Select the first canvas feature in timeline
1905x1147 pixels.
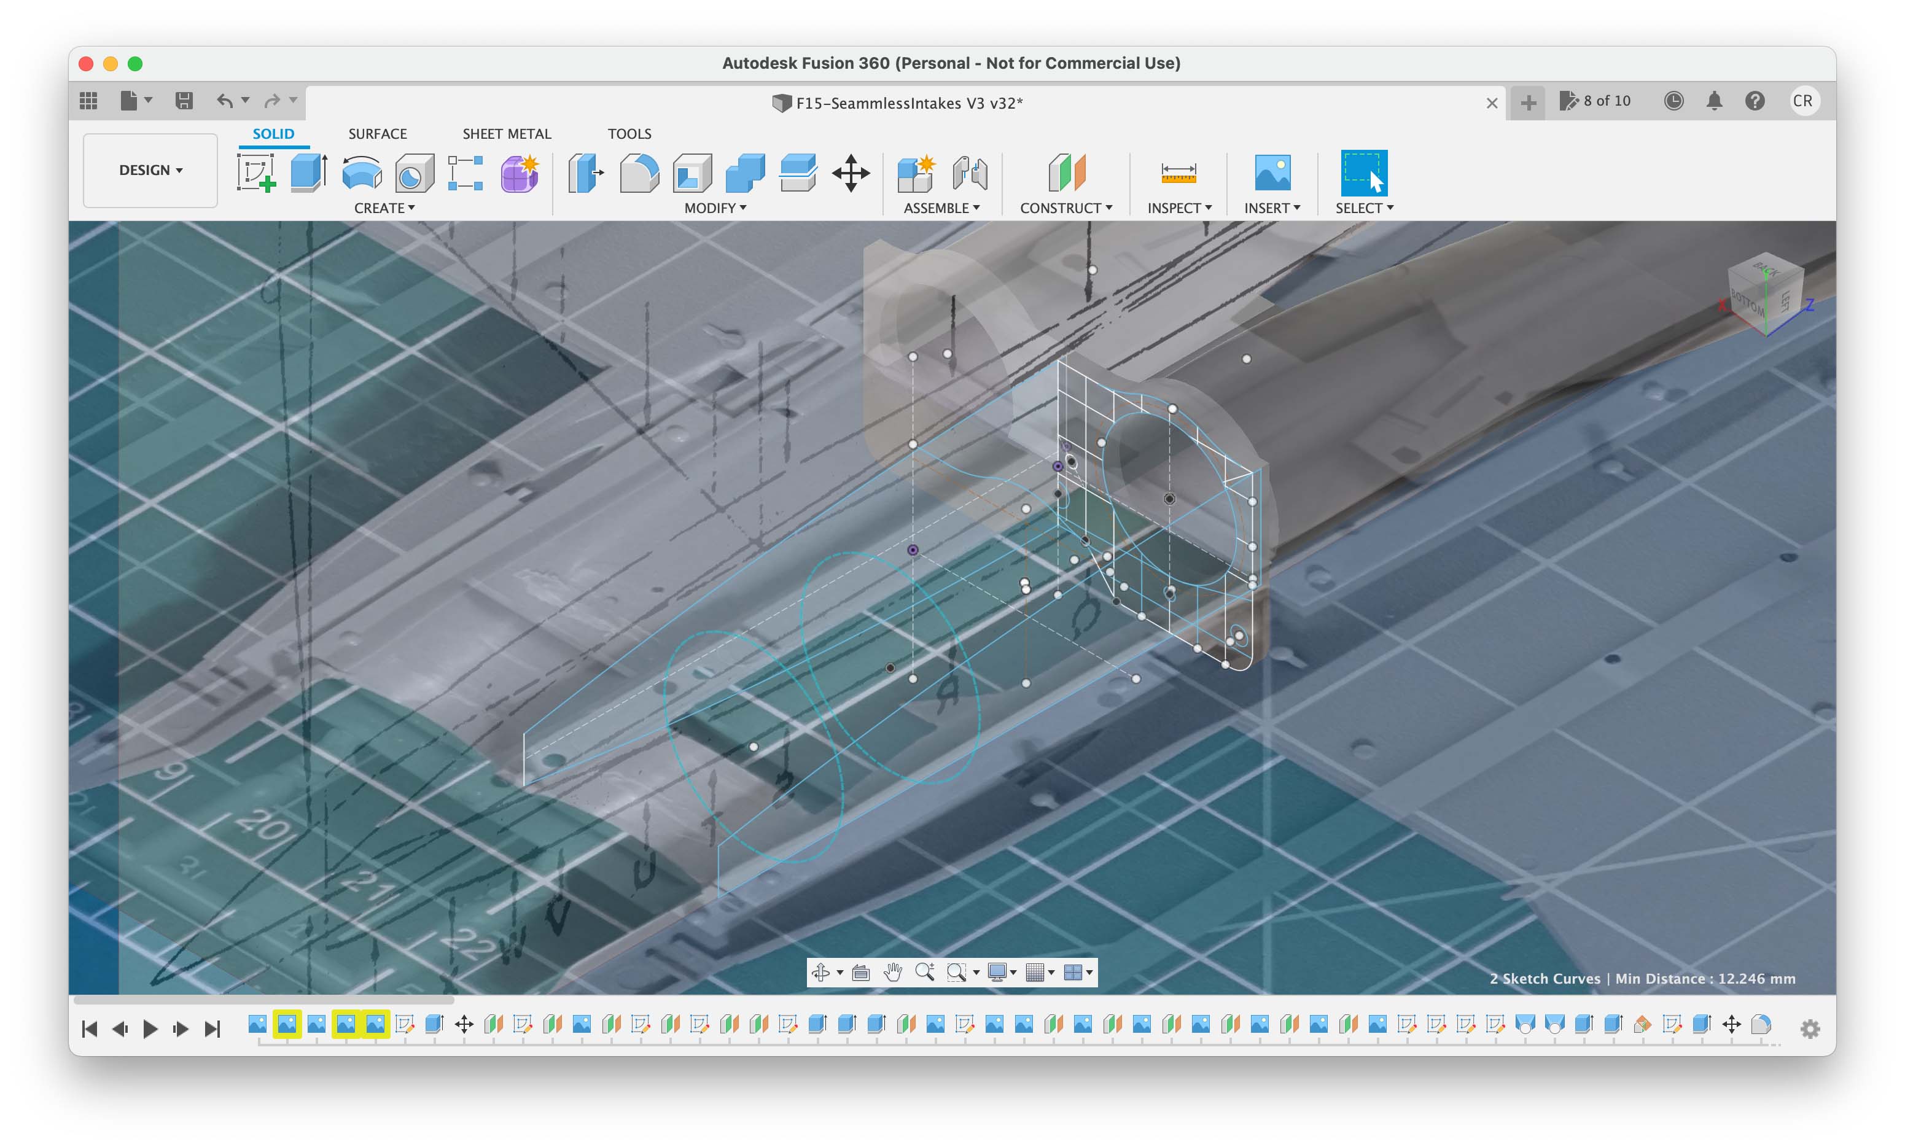(x=257, y=1024)
